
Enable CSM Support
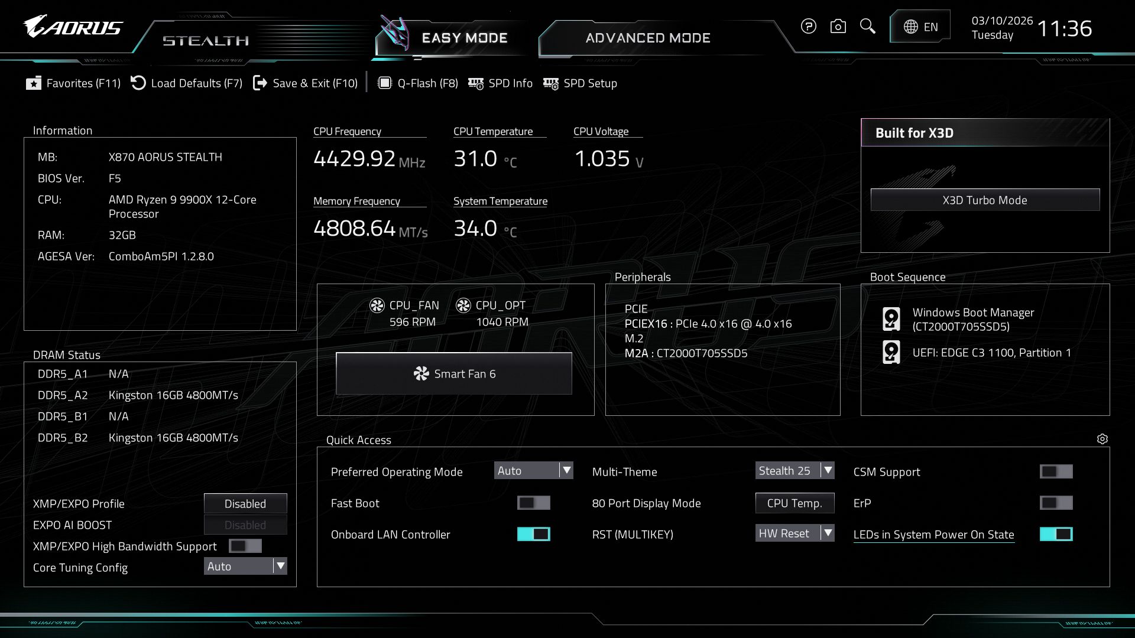click(x=1056, y=471)
